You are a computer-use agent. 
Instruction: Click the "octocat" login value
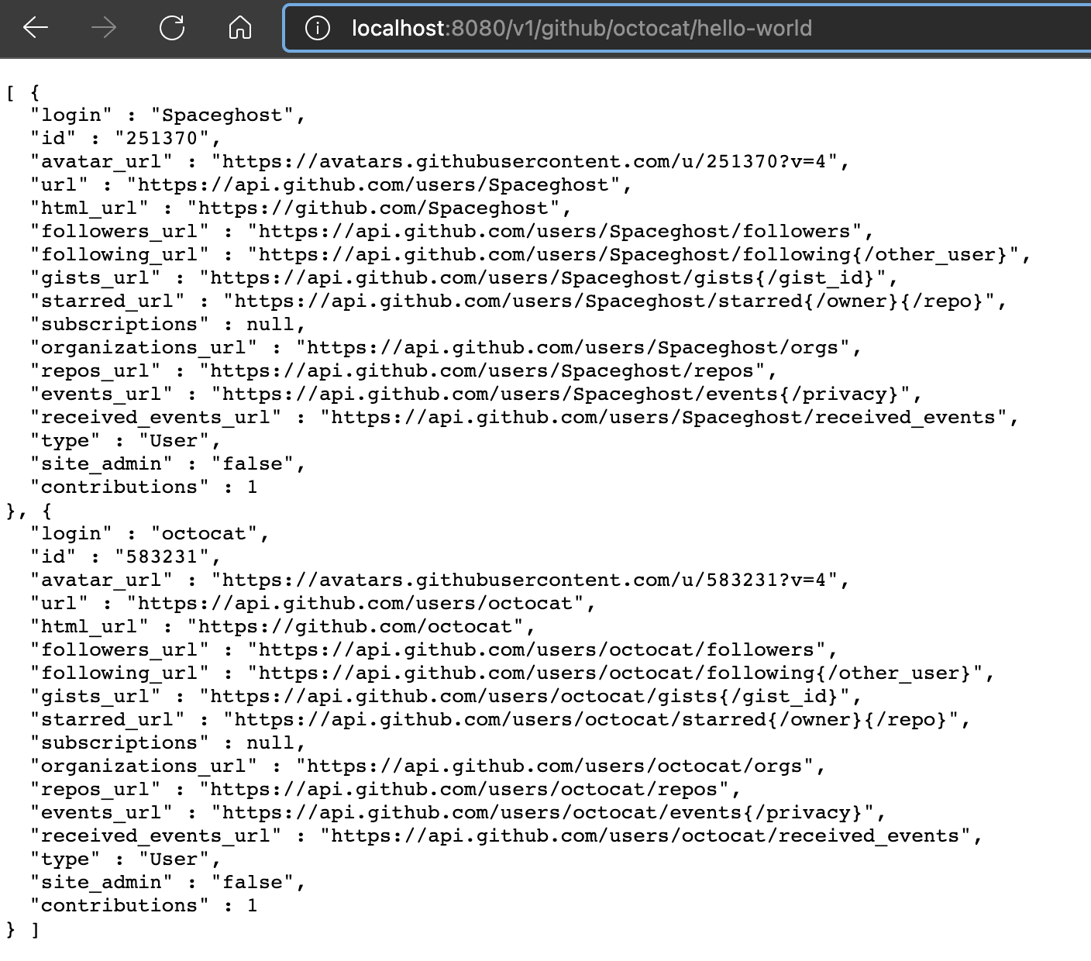click(x=205, y=534)
